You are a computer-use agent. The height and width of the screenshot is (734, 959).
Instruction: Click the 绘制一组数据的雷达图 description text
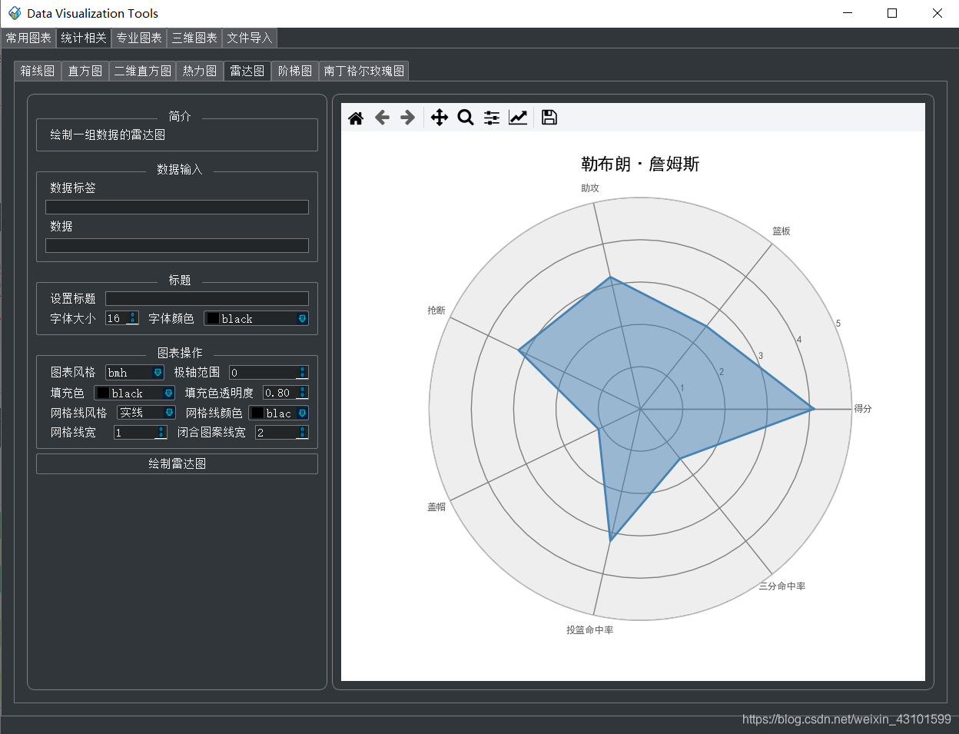[x=108, y=135]
